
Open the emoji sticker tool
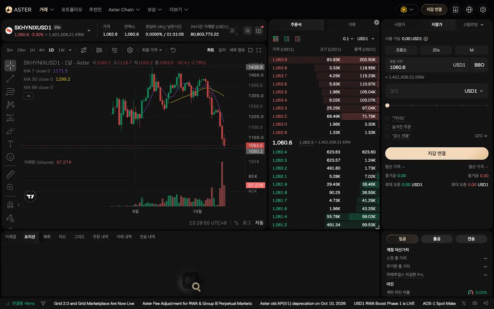click(10, 157)
